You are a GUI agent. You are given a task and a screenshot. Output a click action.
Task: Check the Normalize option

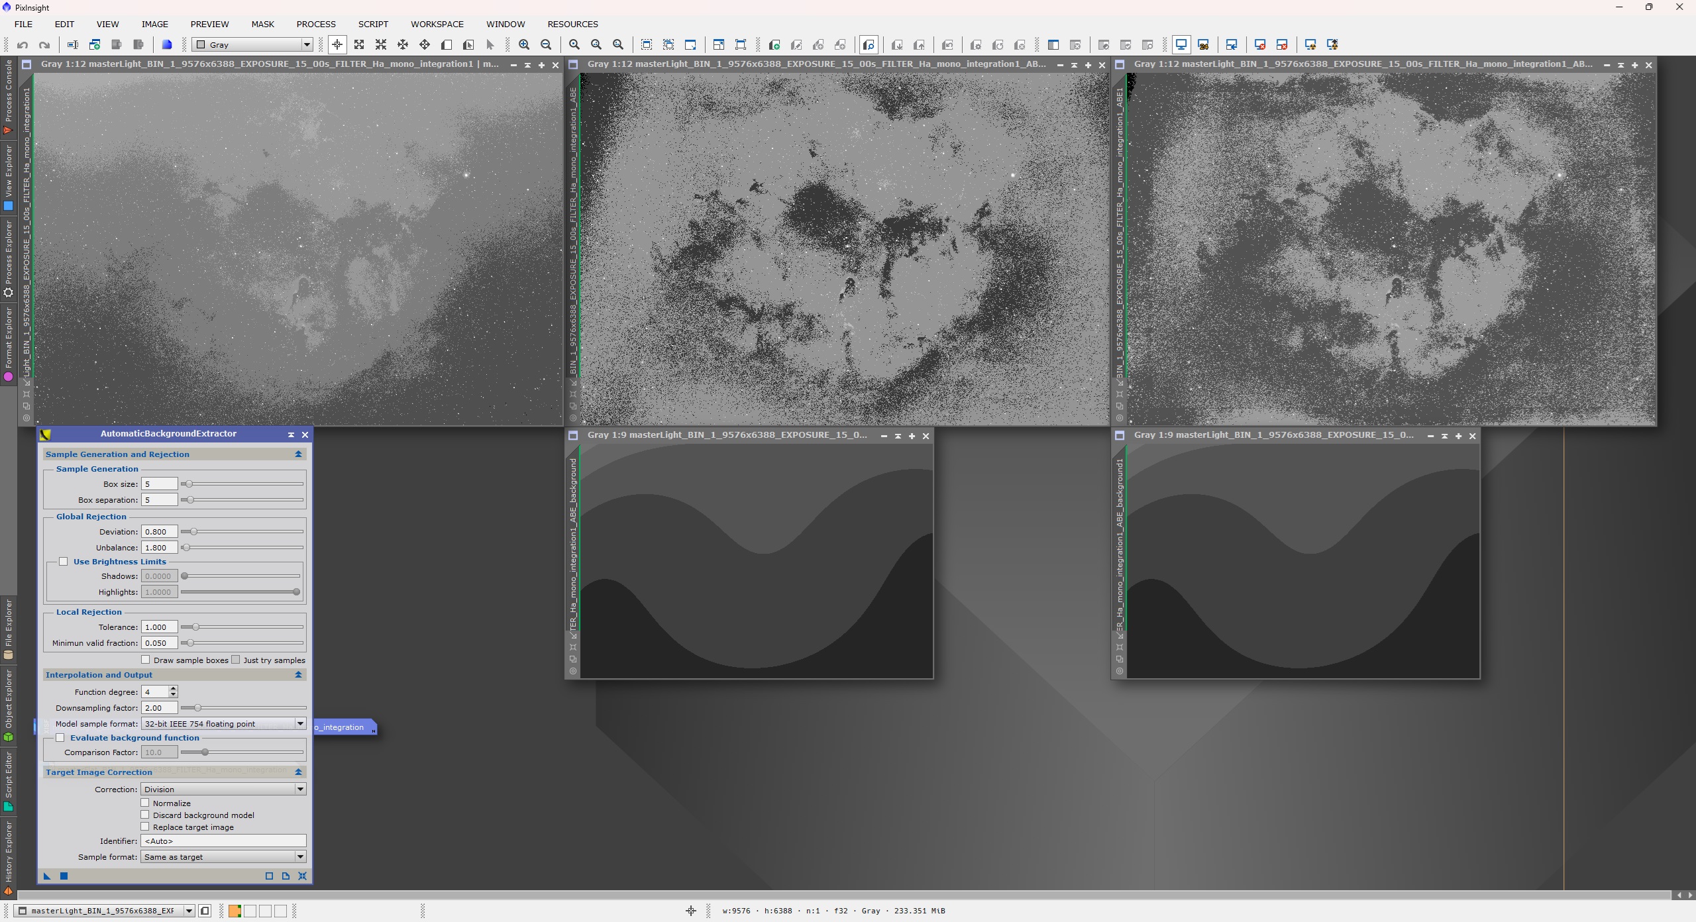145,803
